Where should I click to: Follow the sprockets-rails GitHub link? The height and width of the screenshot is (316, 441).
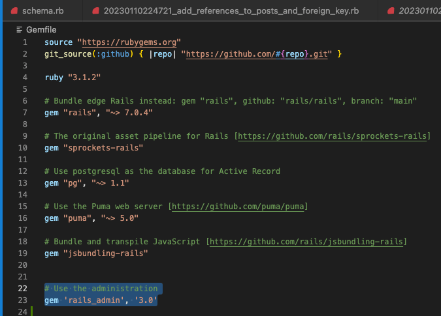[x=332, y=136]
